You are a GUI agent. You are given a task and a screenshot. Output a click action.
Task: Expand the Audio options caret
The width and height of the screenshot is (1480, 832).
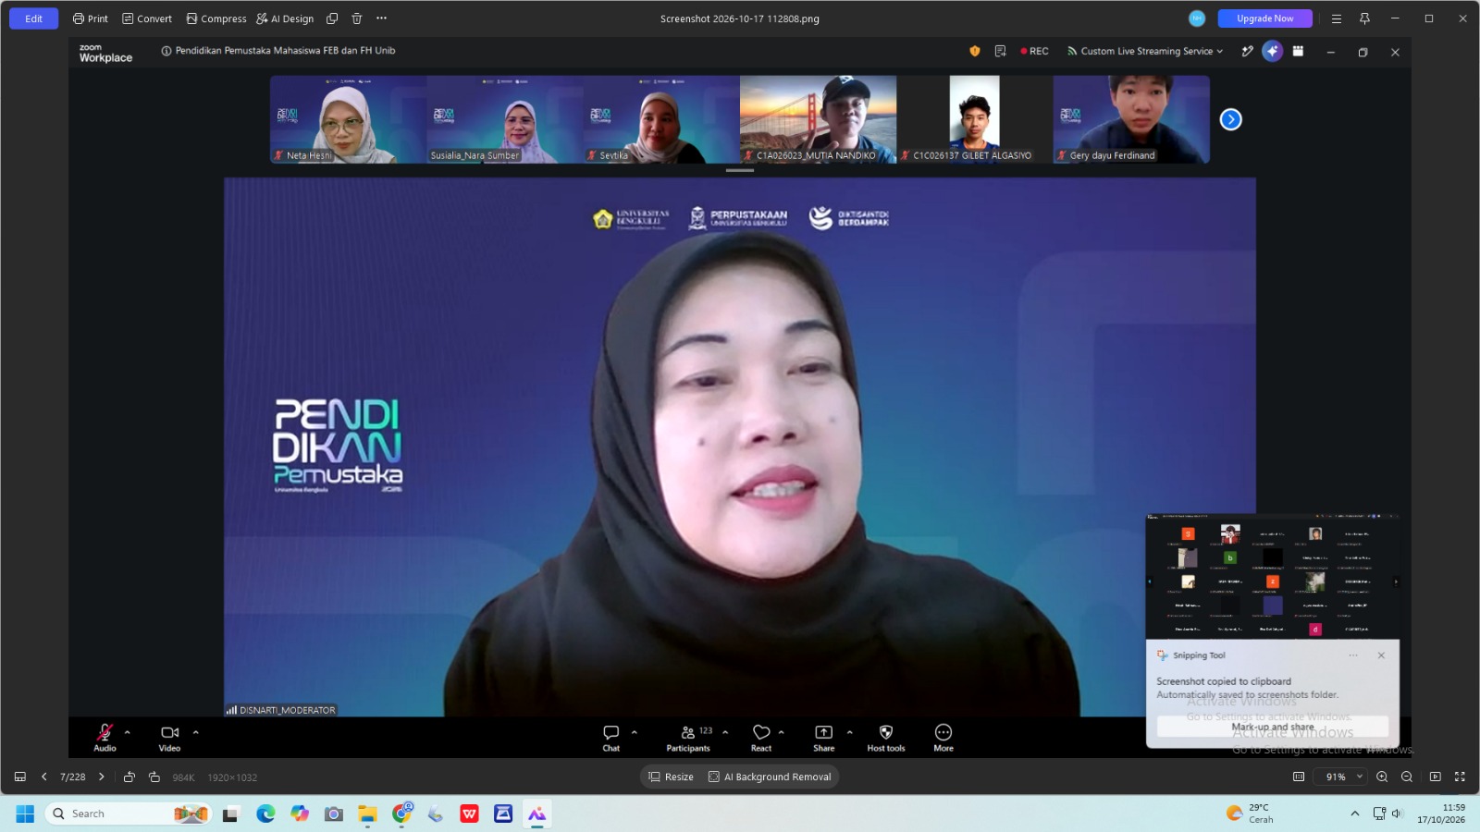coord(128,732)
